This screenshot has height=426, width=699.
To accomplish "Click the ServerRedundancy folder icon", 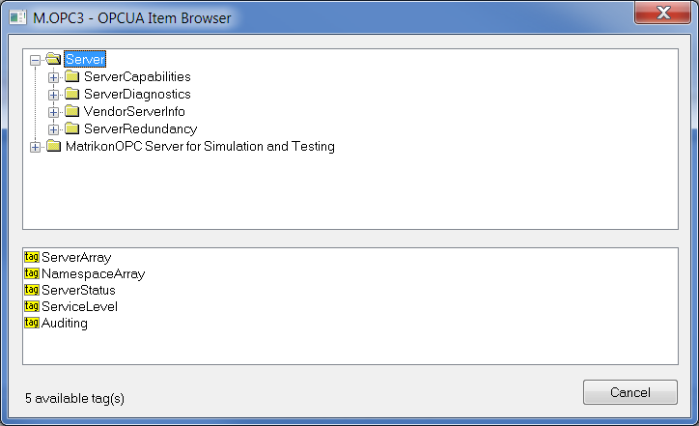I will click(x=70, y=129).
